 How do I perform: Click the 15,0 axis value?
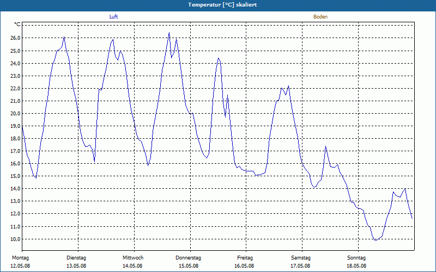[x=15, y=176]
